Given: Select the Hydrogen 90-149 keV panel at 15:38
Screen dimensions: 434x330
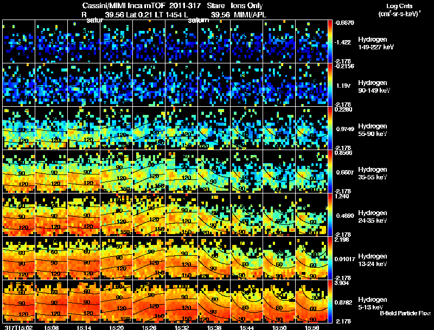Looking at the screenshot, I should pos(214,85).
